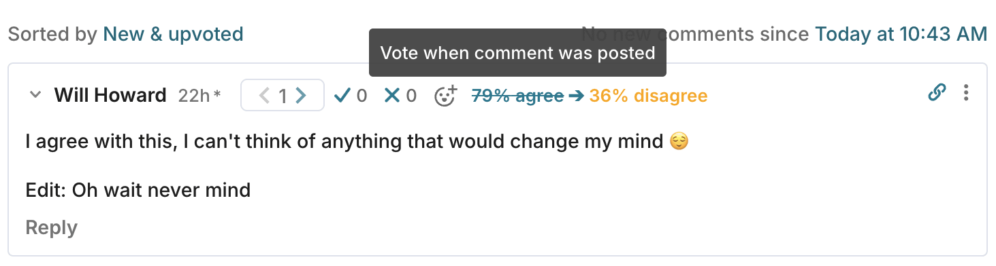
Task: Reply to the comment
Action: click(52, 227)
